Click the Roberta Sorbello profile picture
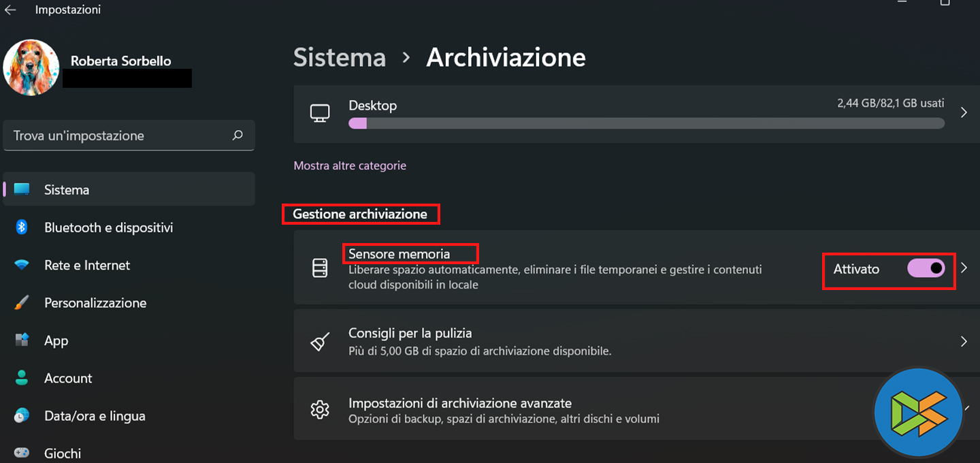This screenshot has height=463, width=980. (31, 67)
